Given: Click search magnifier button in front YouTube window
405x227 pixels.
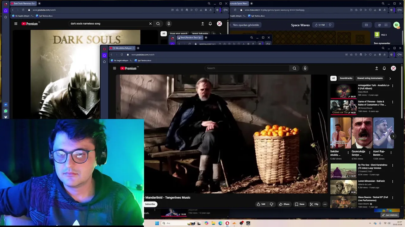Looking at the screenshot, I should pos(294,68).
